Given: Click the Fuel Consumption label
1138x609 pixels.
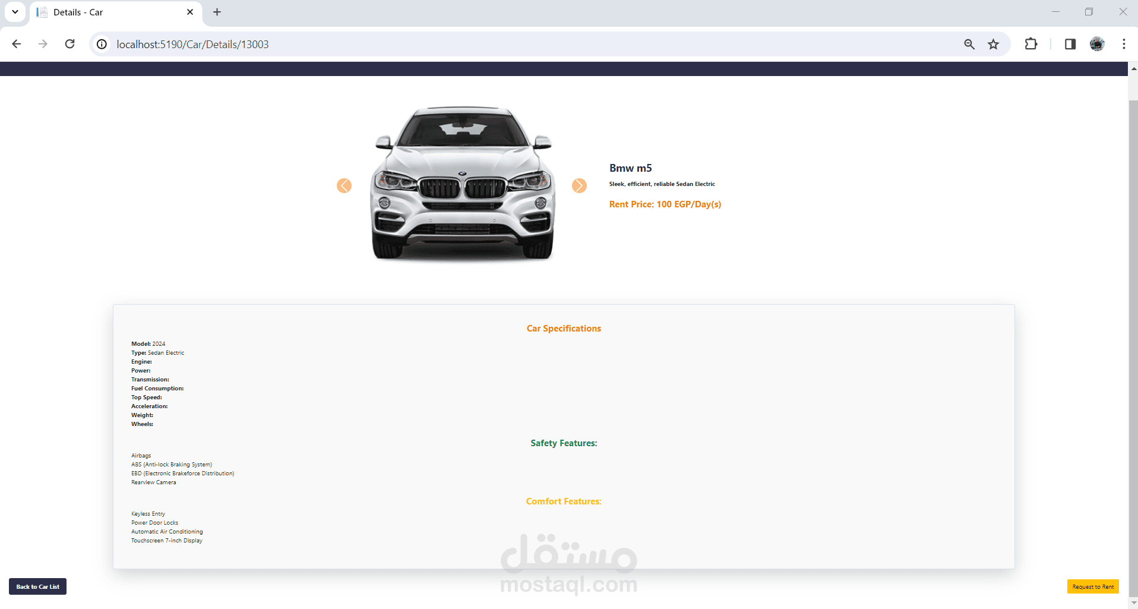Looking at the screenshot, I should (x=157, y=389).
